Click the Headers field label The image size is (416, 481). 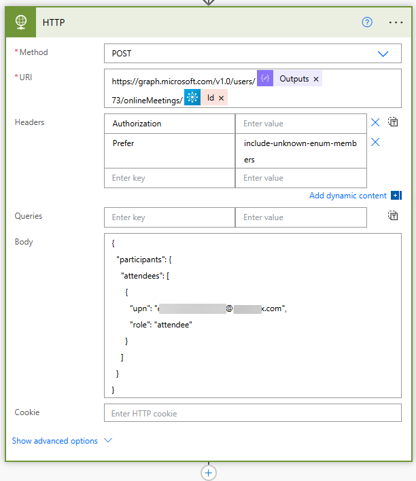coord(29,122)
